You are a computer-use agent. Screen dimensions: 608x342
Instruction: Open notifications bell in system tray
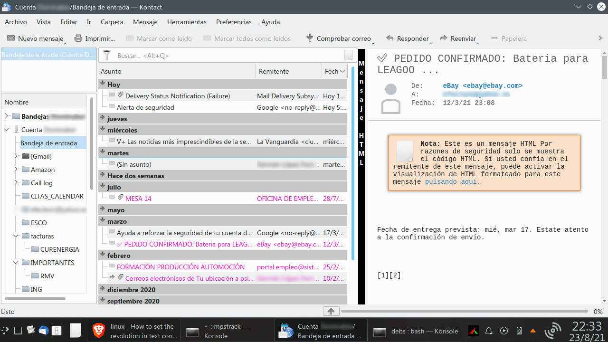pos(489,331)
